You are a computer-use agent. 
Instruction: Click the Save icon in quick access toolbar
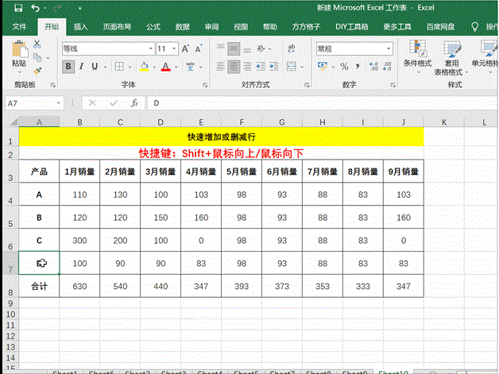click(17, 8)
